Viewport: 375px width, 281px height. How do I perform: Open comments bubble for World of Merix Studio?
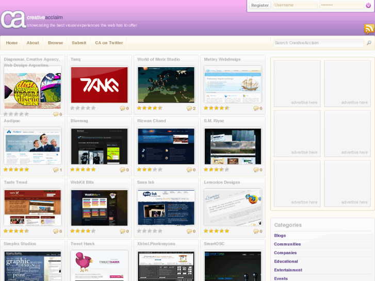(x=189, y=108)
